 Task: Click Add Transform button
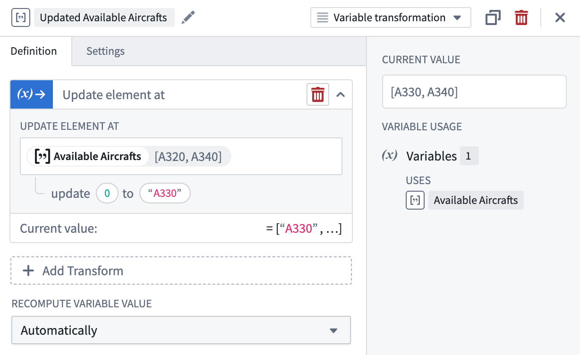pyautogui.click(x=181, y=270)
